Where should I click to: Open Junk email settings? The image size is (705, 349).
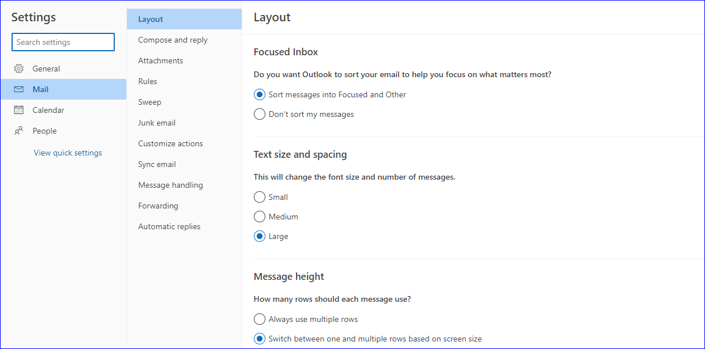(156, 122)
